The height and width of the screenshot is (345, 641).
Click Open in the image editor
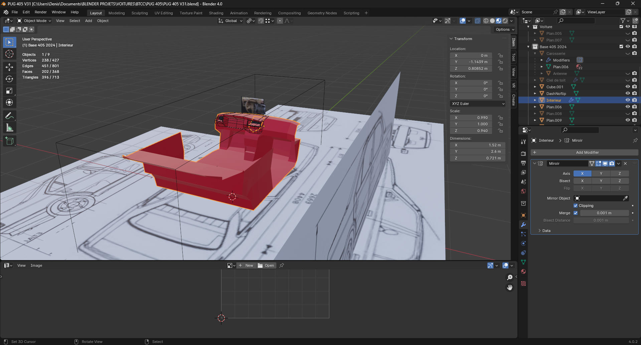266,265
